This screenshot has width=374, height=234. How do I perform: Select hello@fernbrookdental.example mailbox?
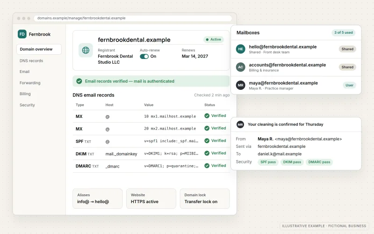tap(296, 49)
